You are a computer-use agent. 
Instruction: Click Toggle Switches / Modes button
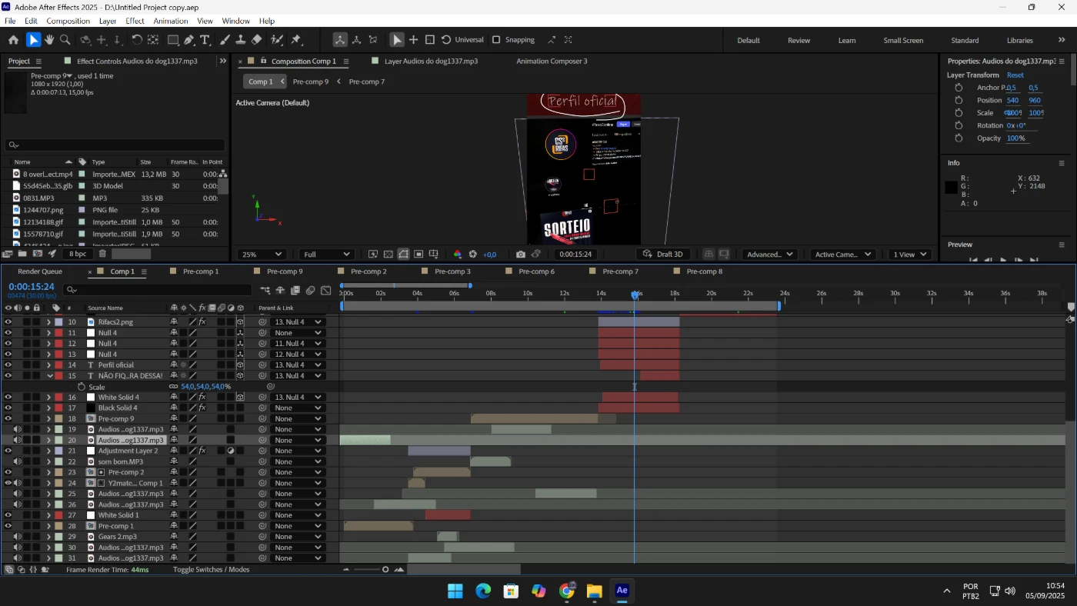click(x=211, y=570)
